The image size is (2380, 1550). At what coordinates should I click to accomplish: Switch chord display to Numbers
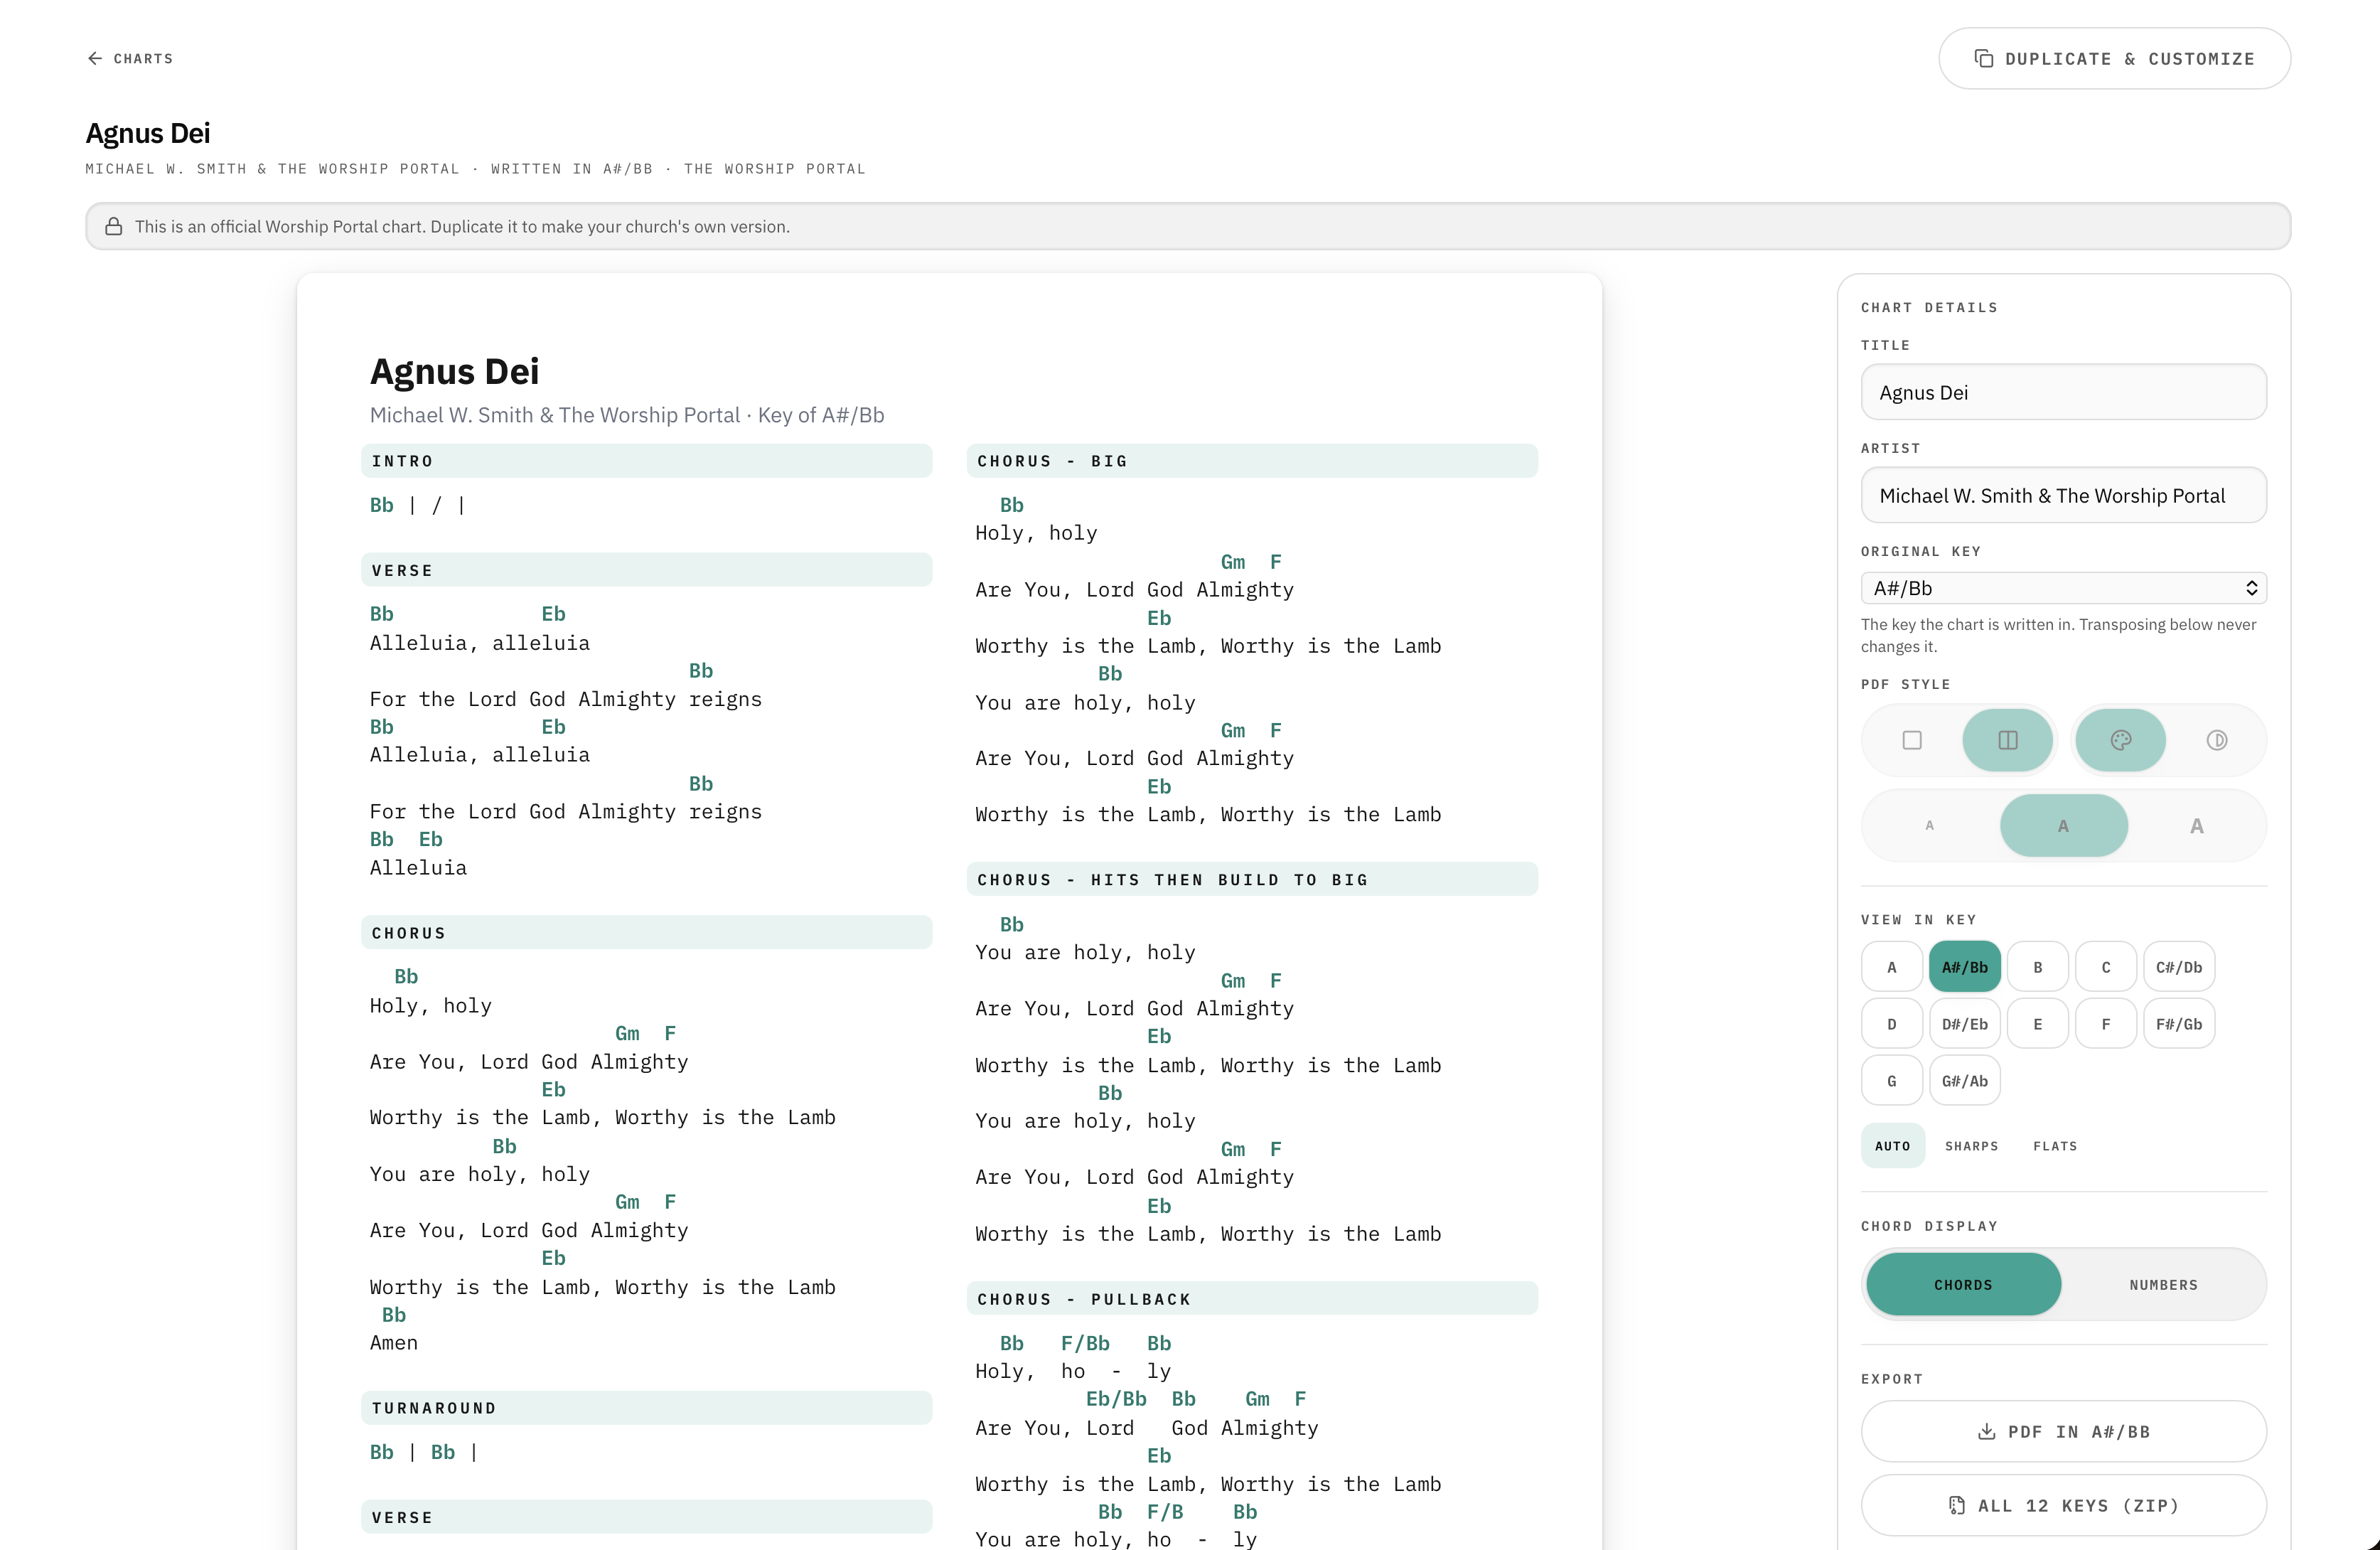click(2163, 1285)
